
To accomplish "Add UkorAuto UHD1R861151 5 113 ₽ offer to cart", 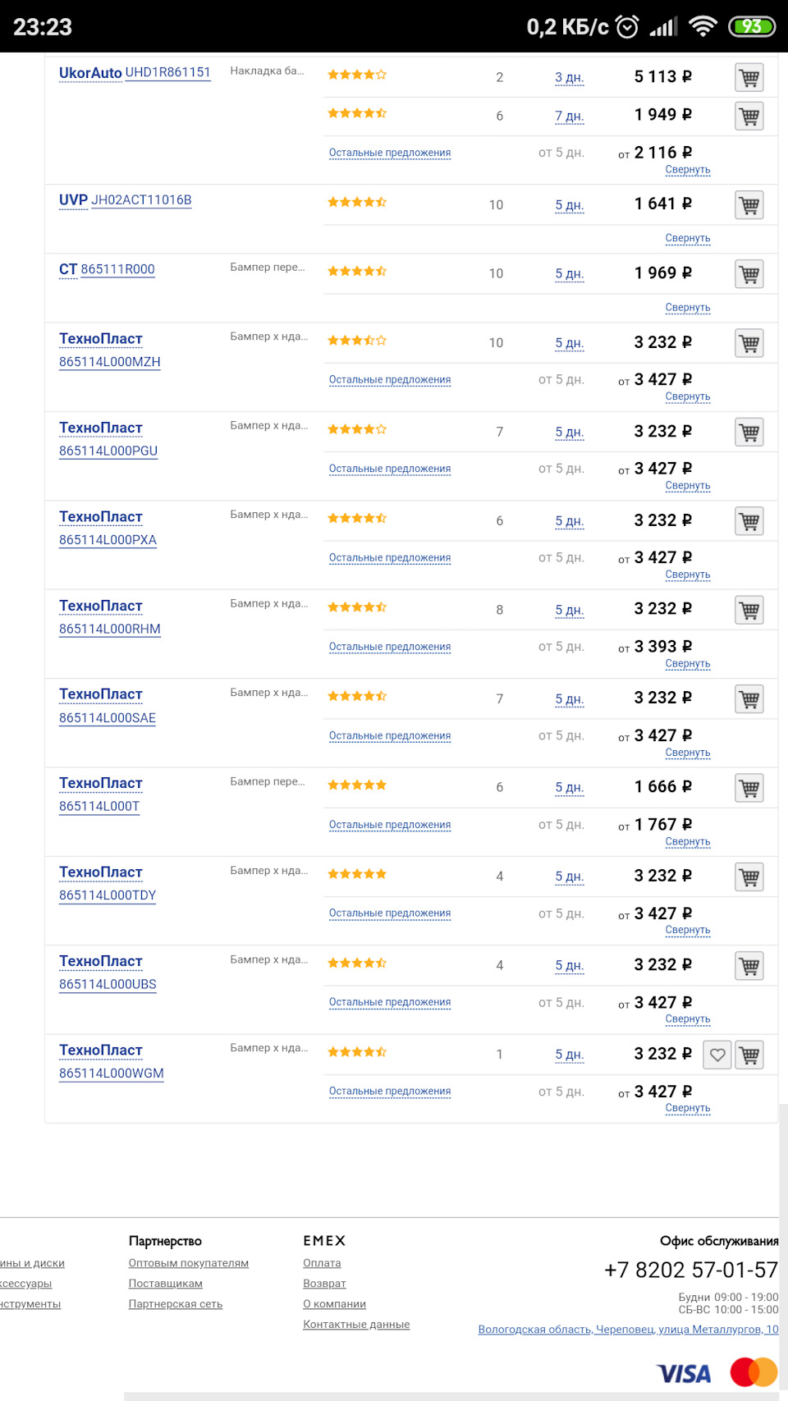I will (749, 78).
